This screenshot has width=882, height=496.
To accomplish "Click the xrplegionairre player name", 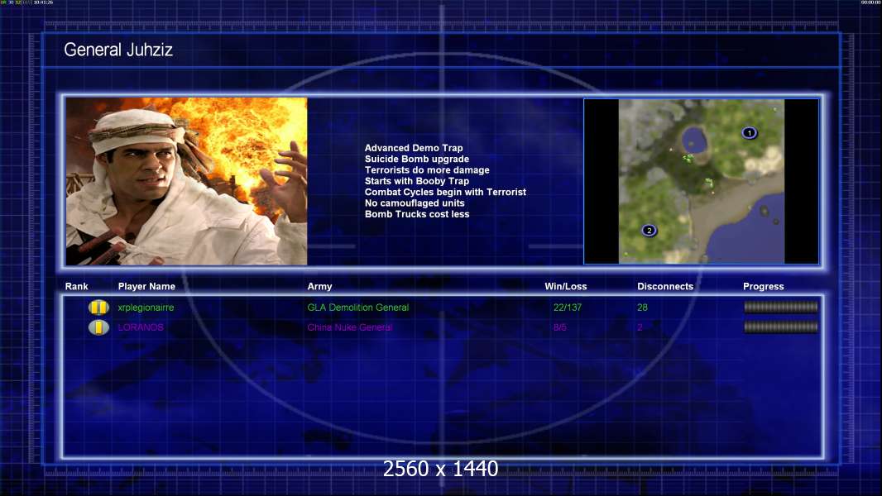I will 146,308.
